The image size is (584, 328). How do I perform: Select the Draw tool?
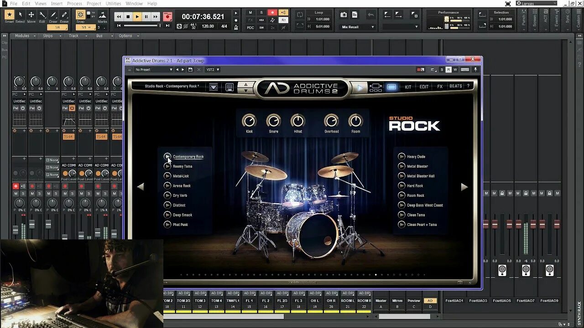click(x=53, y=16)
